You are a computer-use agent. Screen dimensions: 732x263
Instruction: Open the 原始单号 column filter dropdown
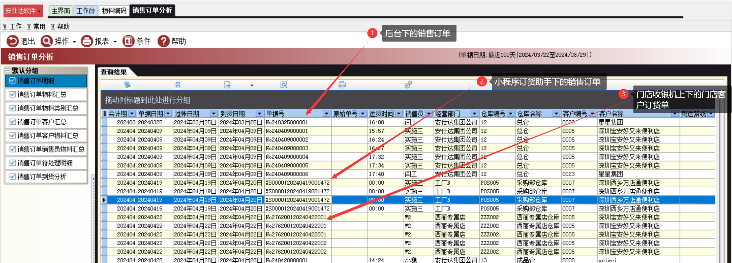(x=363, y=114)
